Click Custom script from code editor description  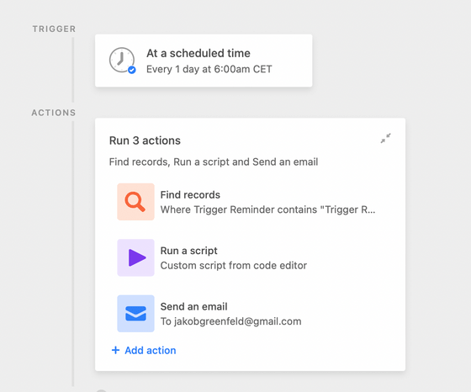[x=234, y=266]
